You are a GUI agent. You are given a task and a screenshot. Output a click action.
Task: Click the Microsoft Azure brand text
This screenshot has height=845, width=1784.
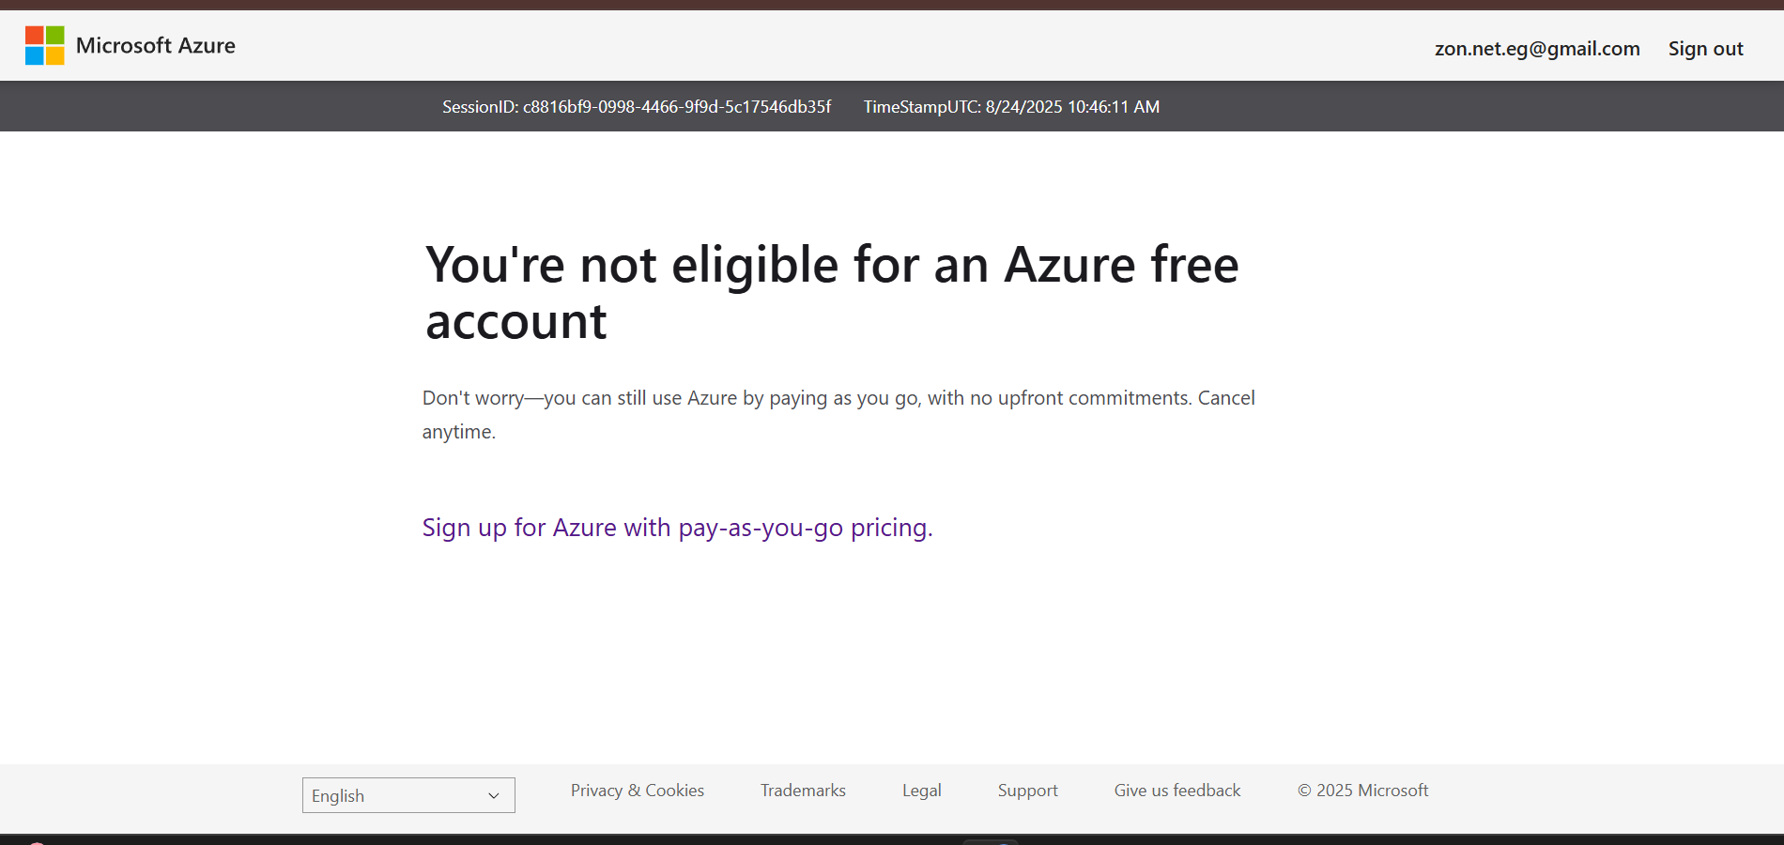click(x=156, y=45)
